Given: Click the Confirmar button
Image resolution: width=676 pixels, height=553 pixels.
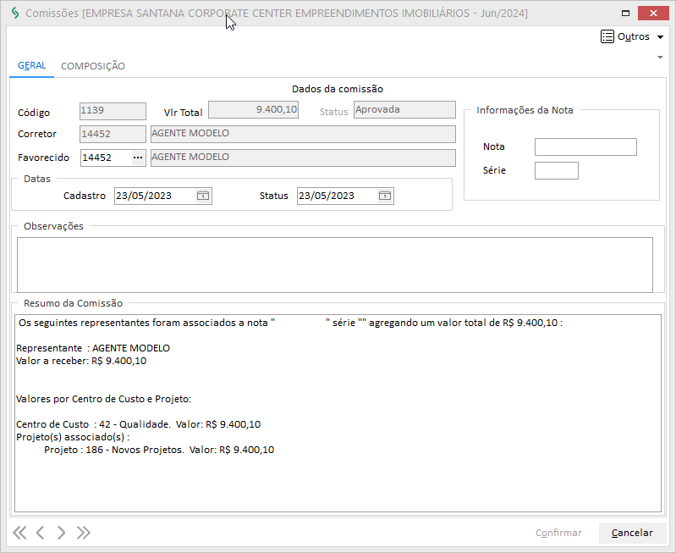Looking at the screenshot, I should click(x=558, y=533).
